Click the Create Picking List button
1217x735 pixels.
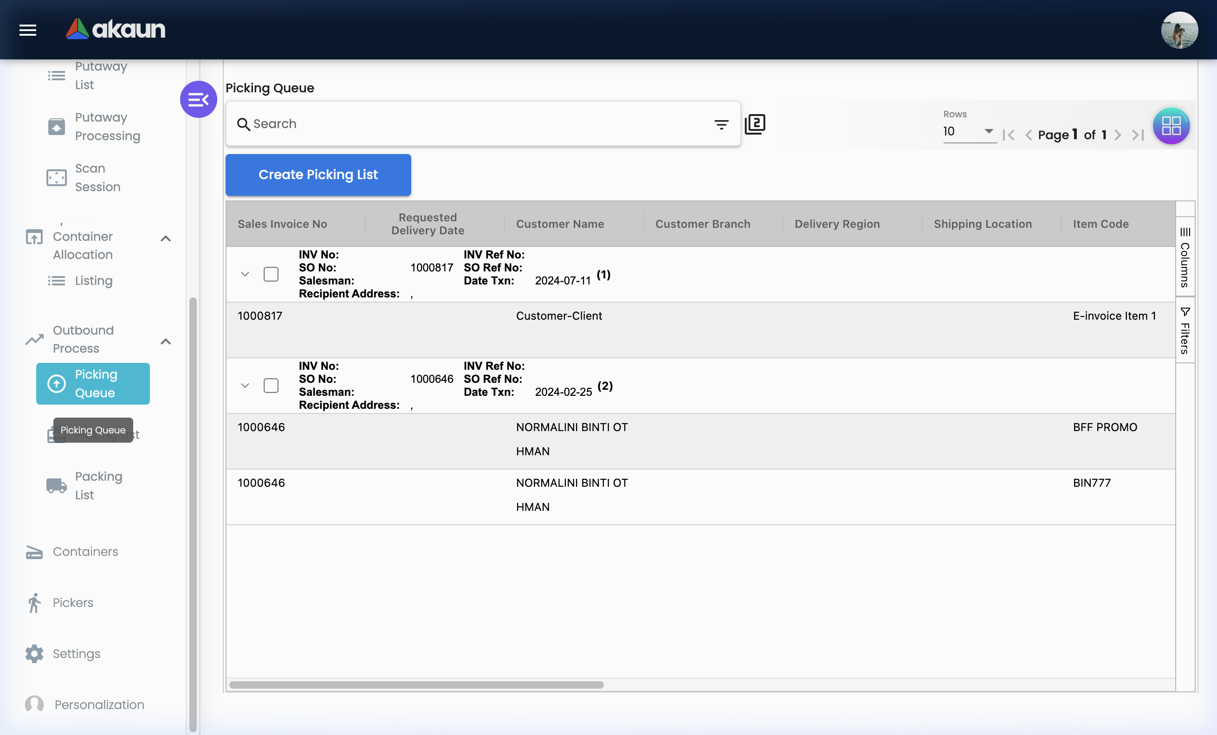click(318, 175)
